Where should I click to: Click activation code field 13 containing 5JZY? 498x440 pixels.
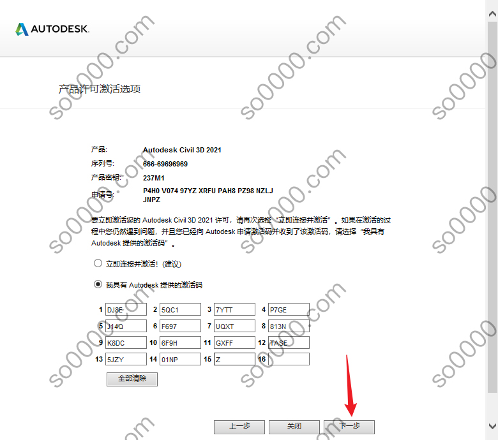126,359
